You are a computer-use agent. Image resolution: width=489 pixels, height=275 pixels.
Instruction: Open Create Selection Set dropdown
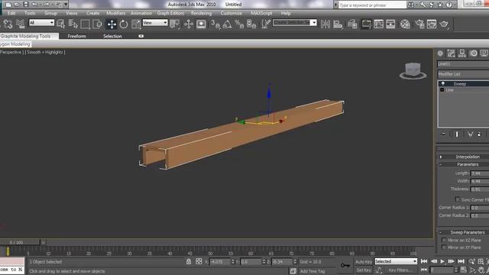click(295, 22)
